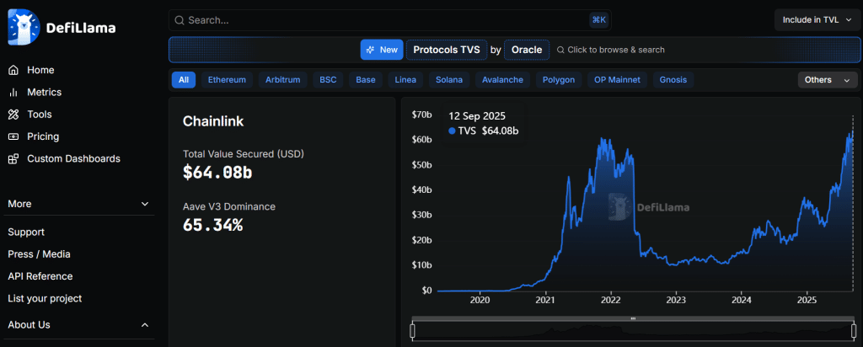863x347 pixels.
Task: Select the Solana chain tab
Action: pos(448,80)
